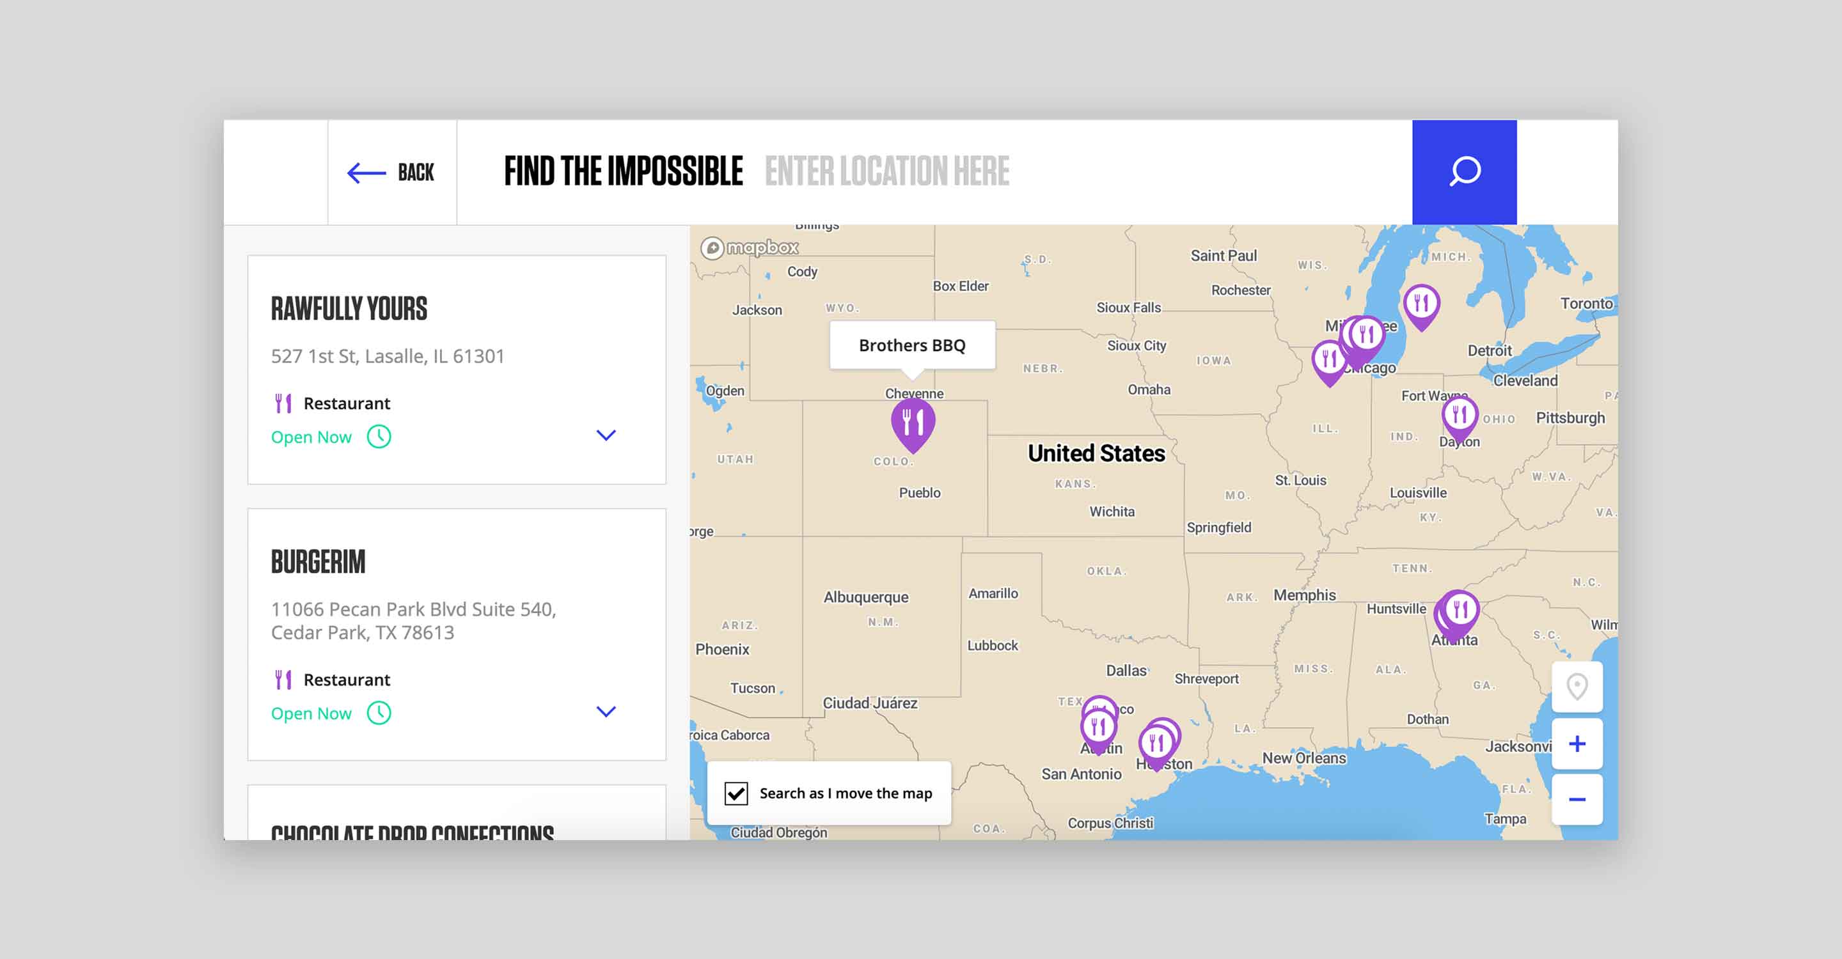Expand the Burgerim details chevron
Image resolution: width=1842 pixels, height=959 pixels.
(606, 712)
